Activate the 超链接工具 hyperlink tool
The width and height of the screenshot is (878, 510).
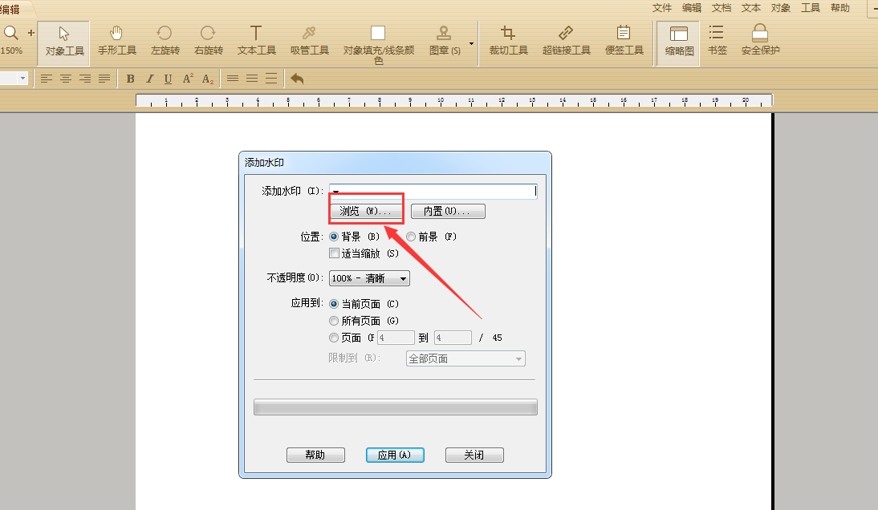(x=566, y=41)
